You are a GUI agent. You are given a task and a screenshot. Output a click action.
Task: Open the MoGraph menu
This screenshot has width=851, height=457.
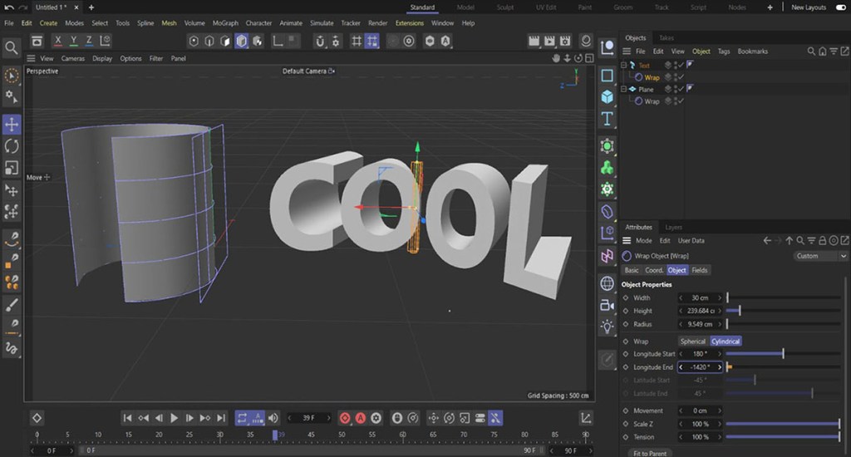(x=225, y=23)
